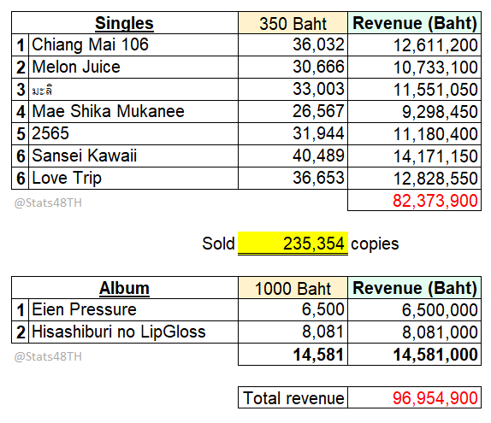Click the 350 Baht column header
The image size is (491, 423).
(293, 23)
